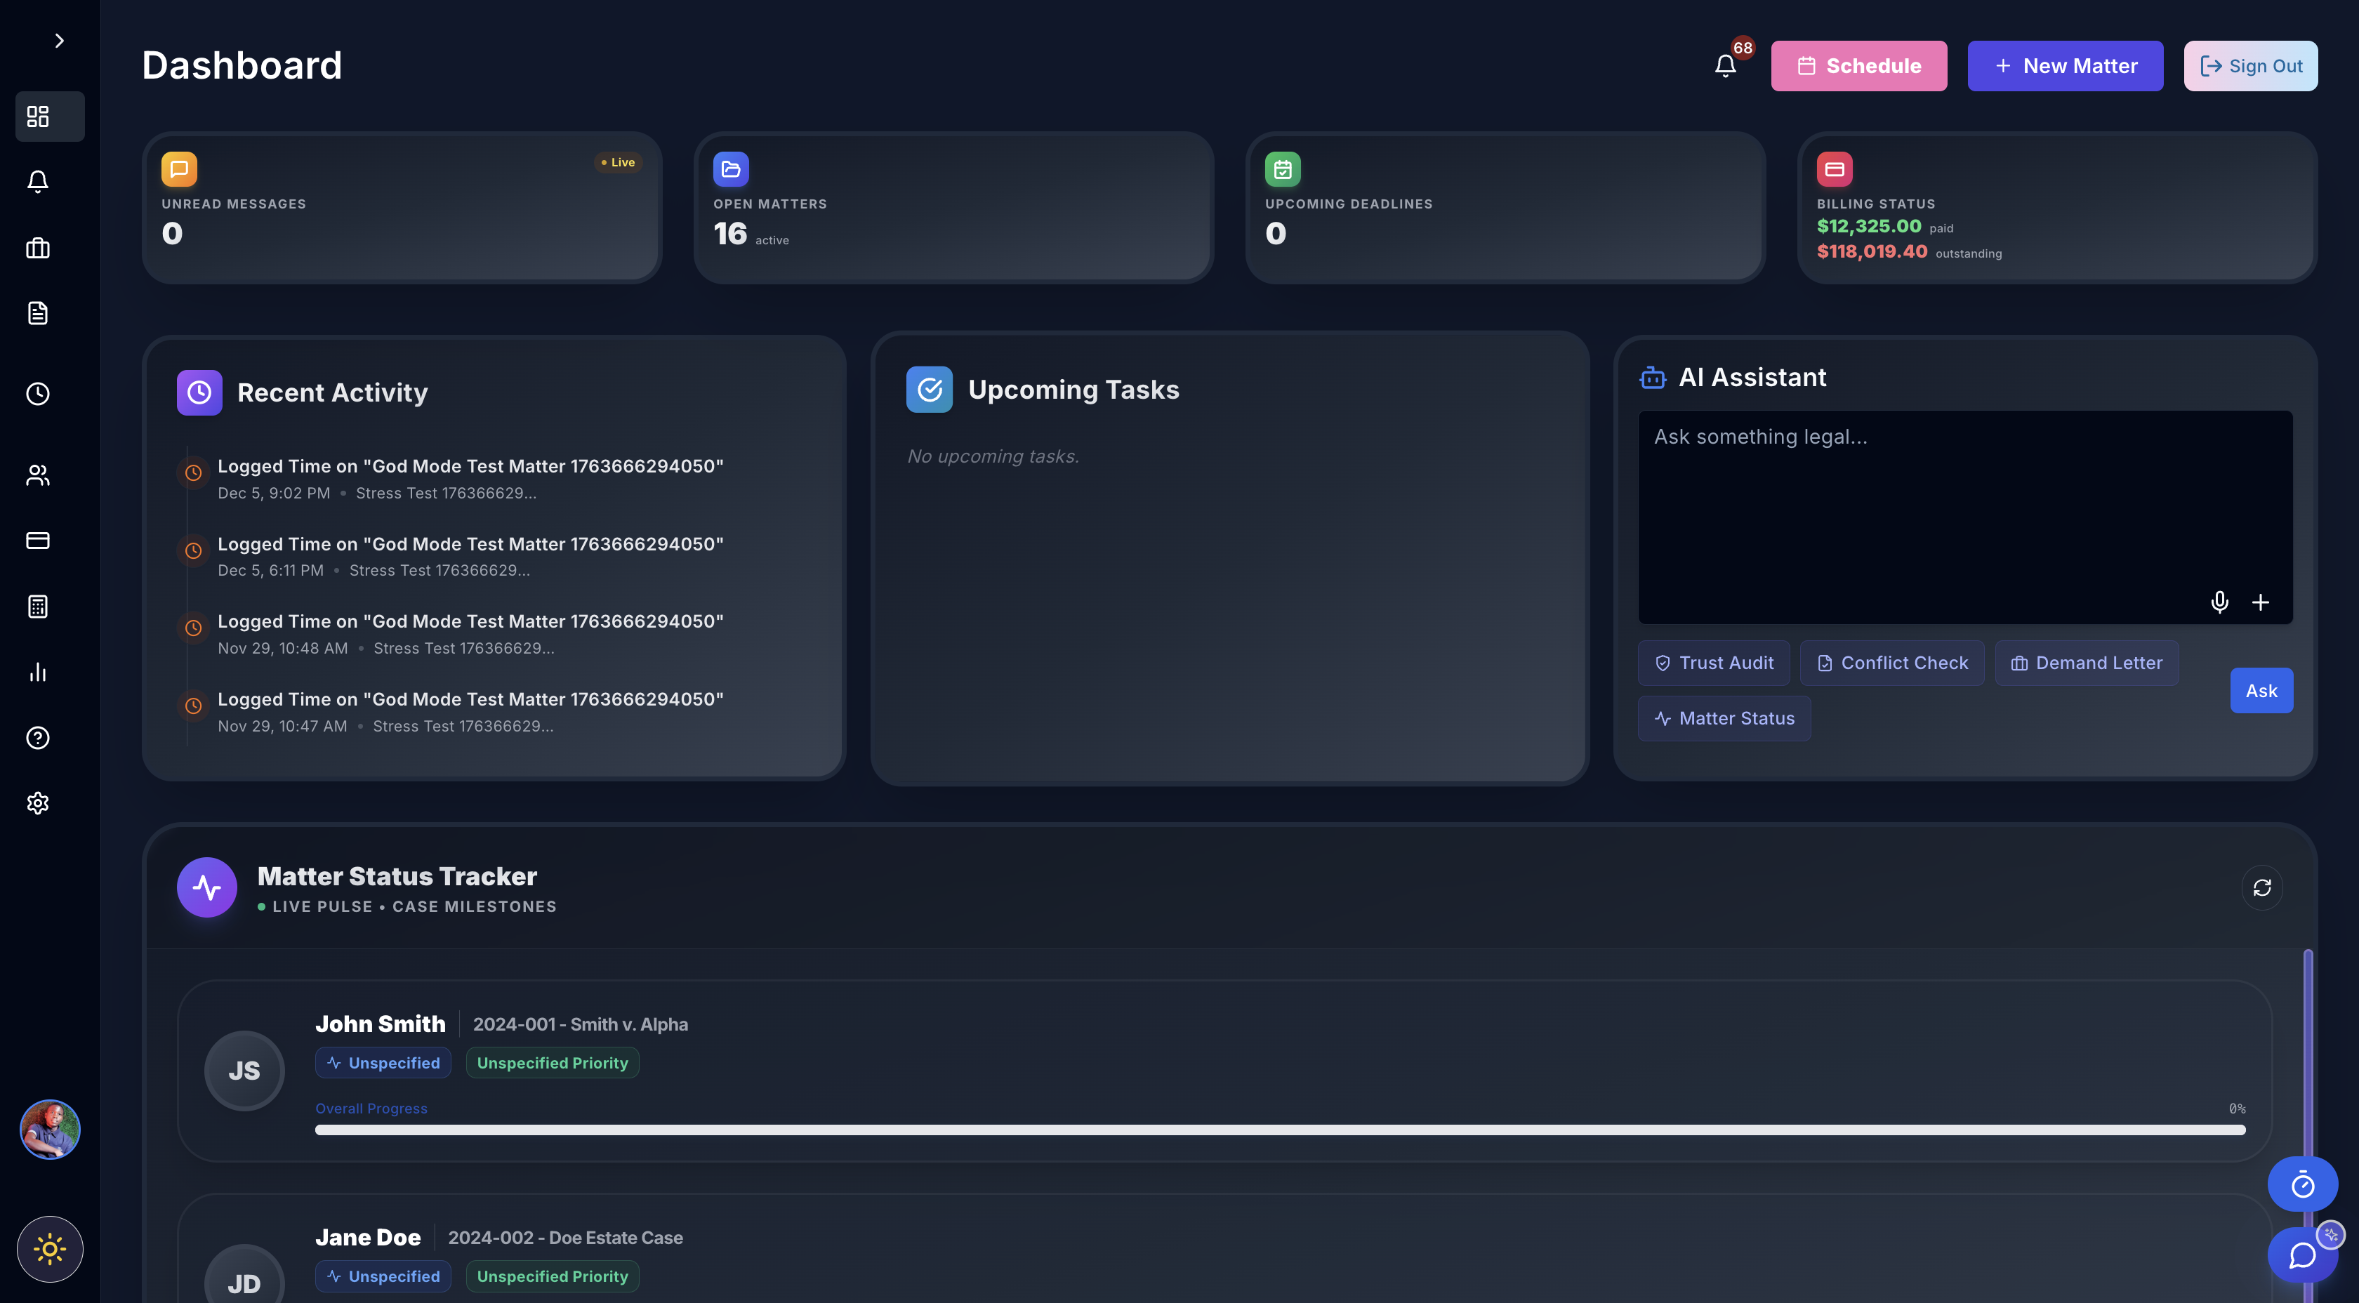Open the Nov 29, 10:48 AM logged time entry

[470, 635]
